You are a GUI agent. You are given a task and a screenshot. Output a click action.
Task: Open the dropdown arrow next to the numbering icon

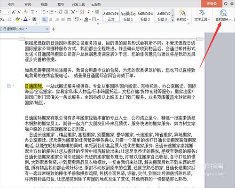55,12
